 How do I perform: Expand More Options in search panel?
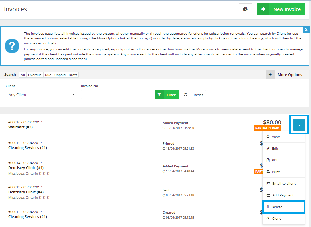[x=290, y=75]
